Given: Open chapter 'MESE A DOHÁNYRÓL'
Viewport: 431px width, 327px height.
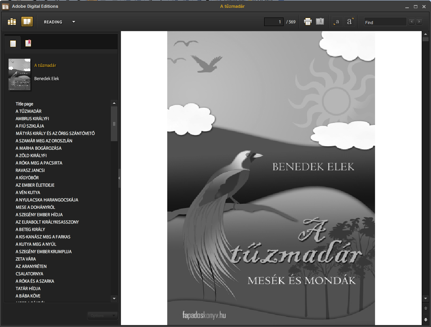Looking at the screenshot, I should click(35, 208).
